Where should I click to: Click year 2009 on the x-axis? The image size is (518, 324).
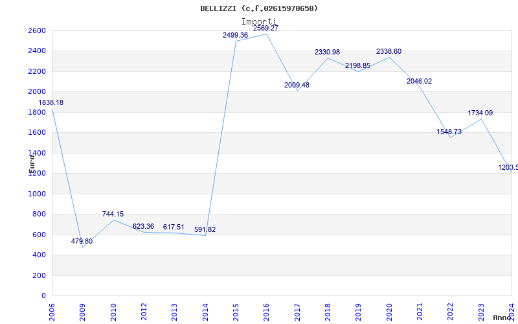[x=83, y=310]
